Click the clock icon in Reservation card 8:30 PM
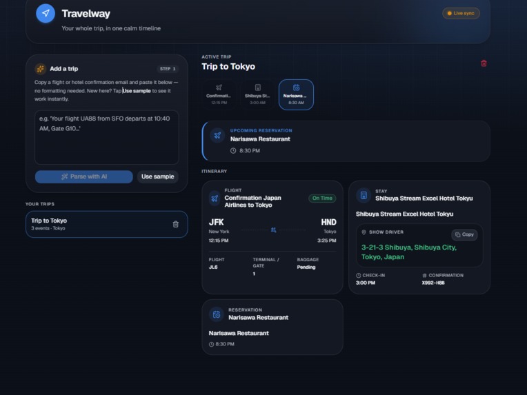Image resolution: width=527 pixels, height=395 pixels. 211,344
